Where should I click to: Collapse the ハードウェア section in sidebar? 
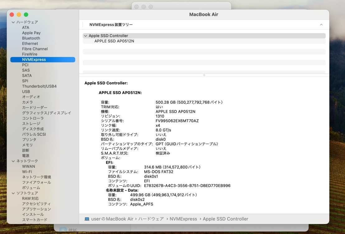[x=13, y=22]
